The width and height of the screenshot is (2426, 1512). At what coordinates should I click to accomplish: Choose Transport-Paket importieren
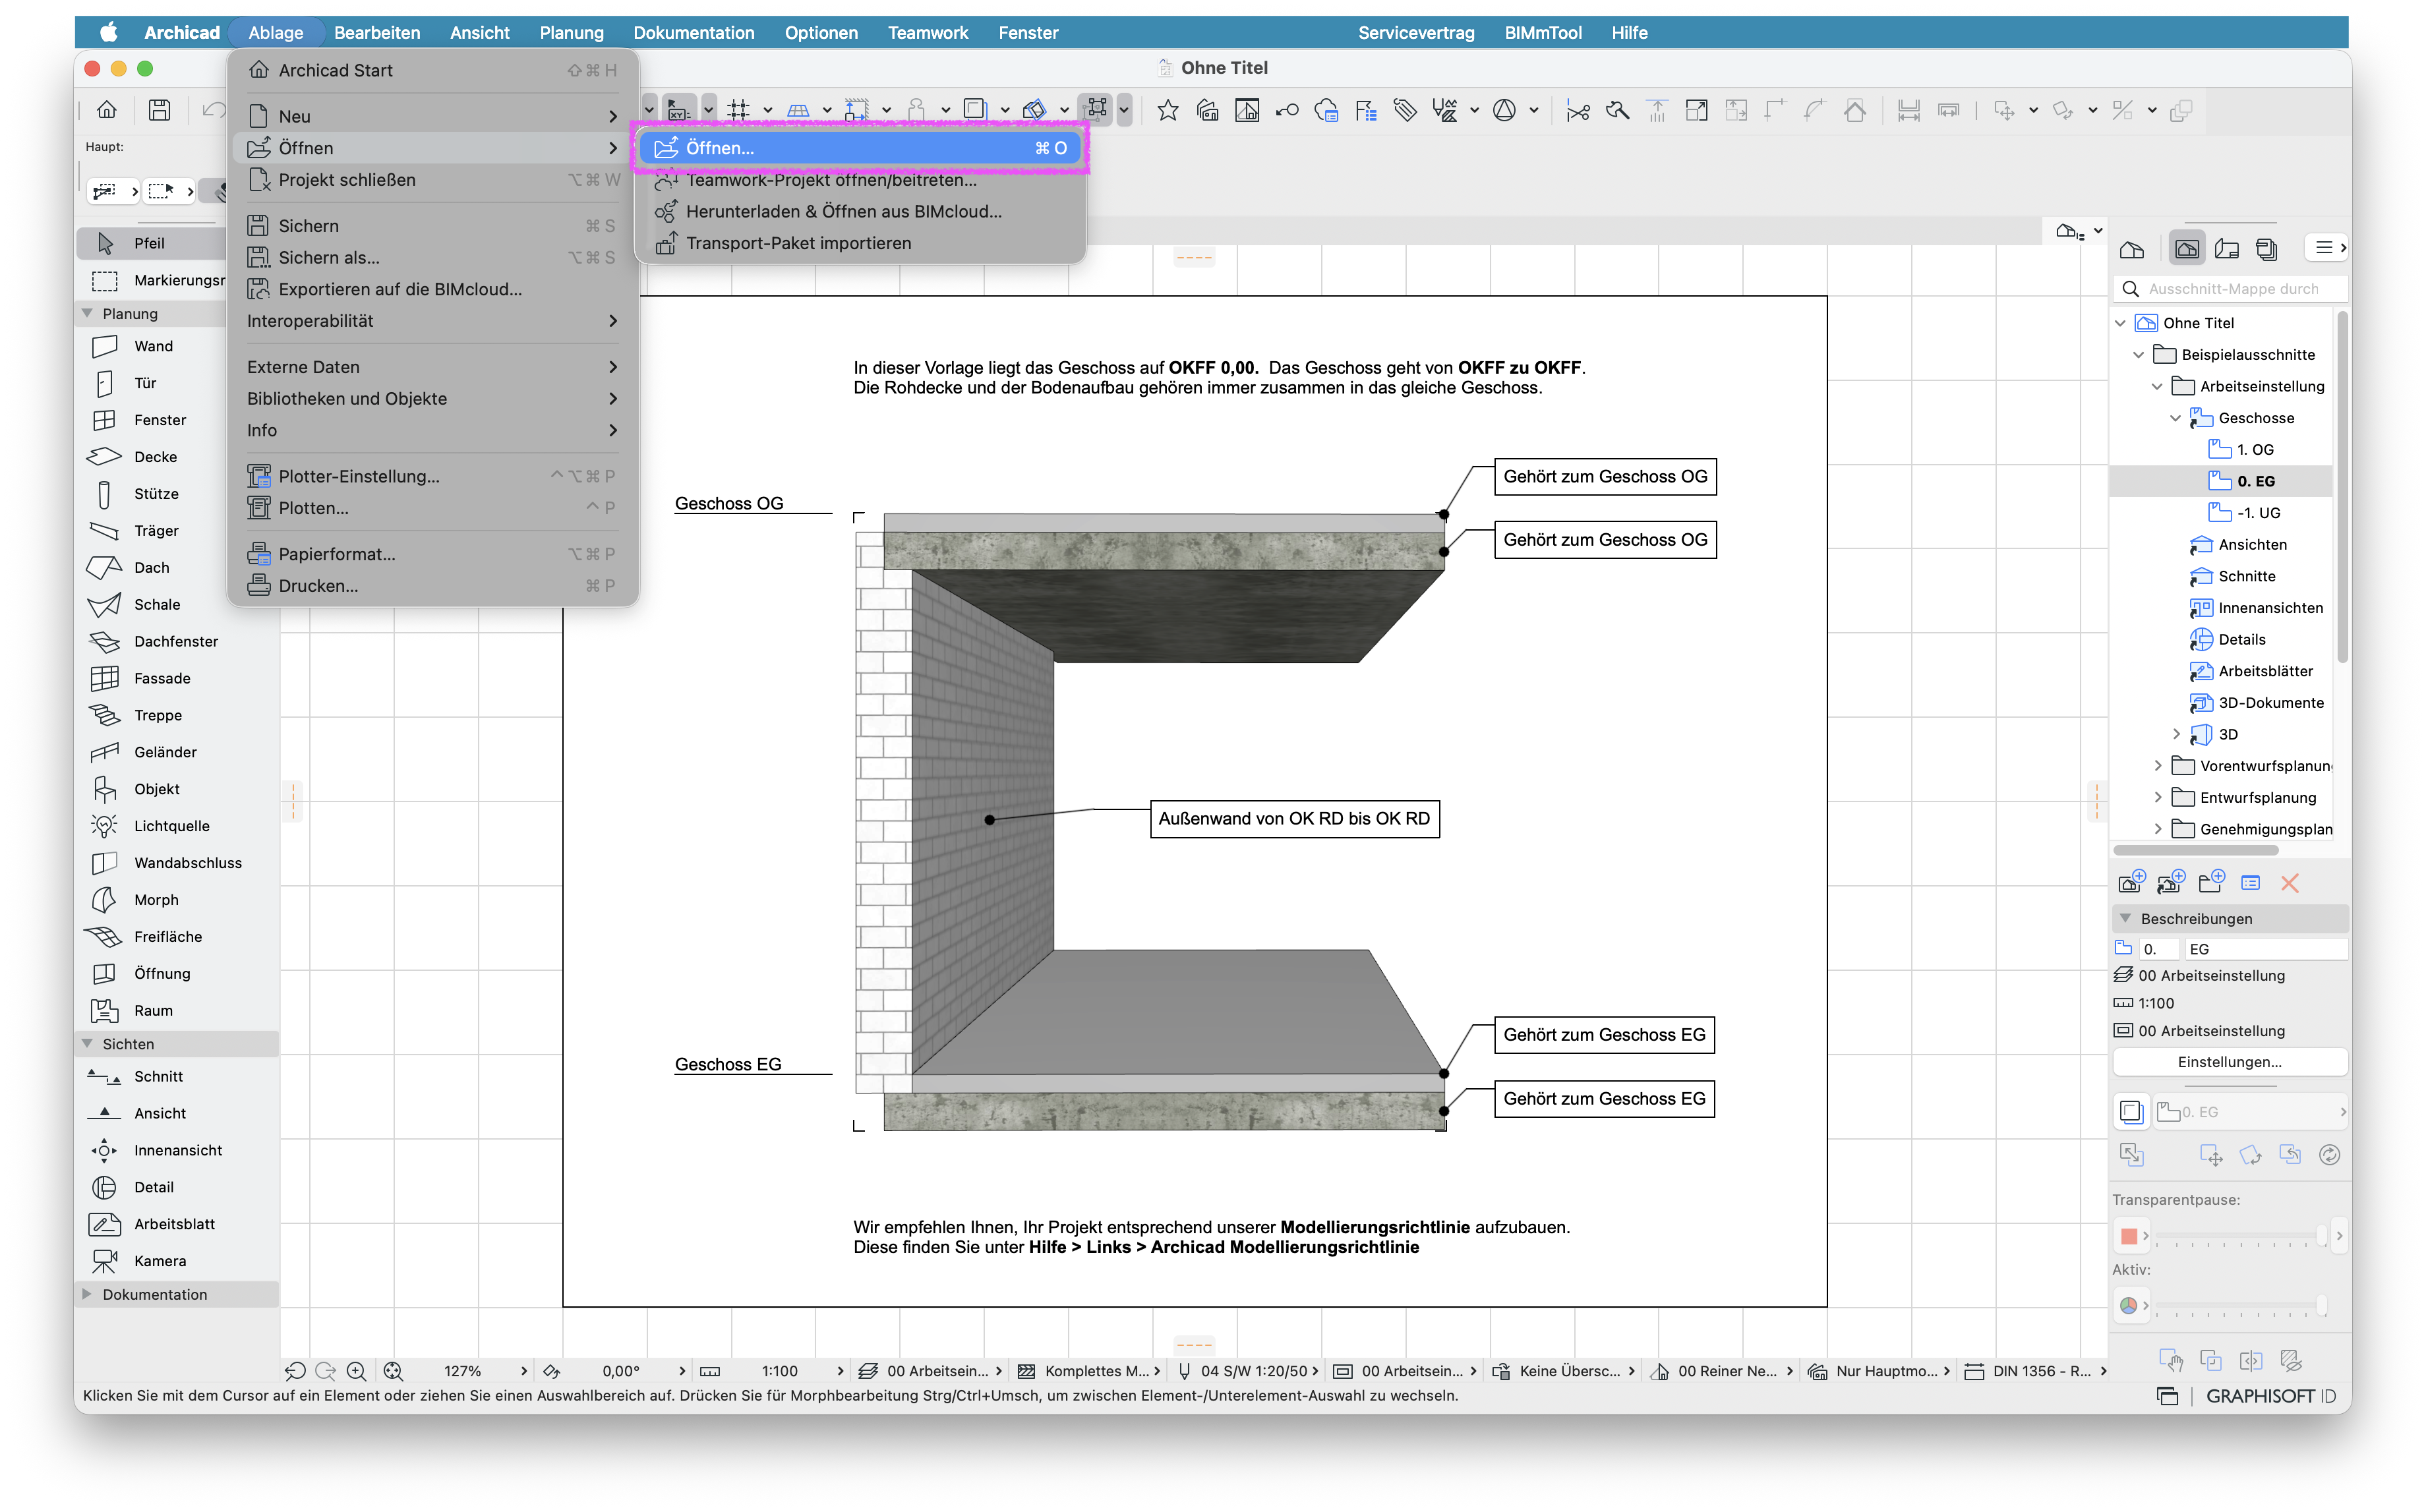(859, 243)
